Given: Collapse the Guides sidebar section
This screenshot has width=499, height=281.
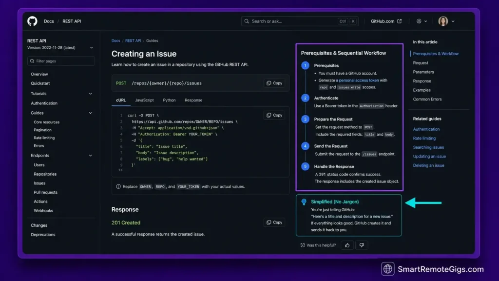Looking at the screenshot, I should [x=90, y=113].
